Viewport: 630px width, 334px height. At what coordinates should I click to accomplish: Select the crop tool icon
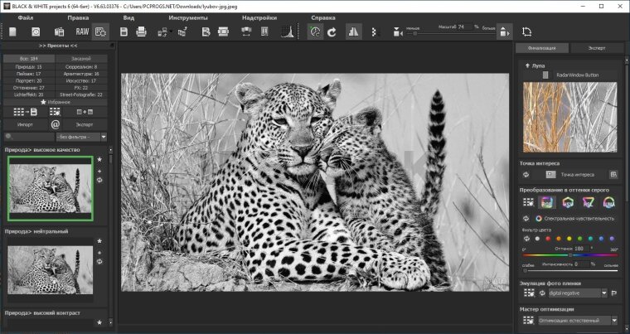tap(527, 32)
